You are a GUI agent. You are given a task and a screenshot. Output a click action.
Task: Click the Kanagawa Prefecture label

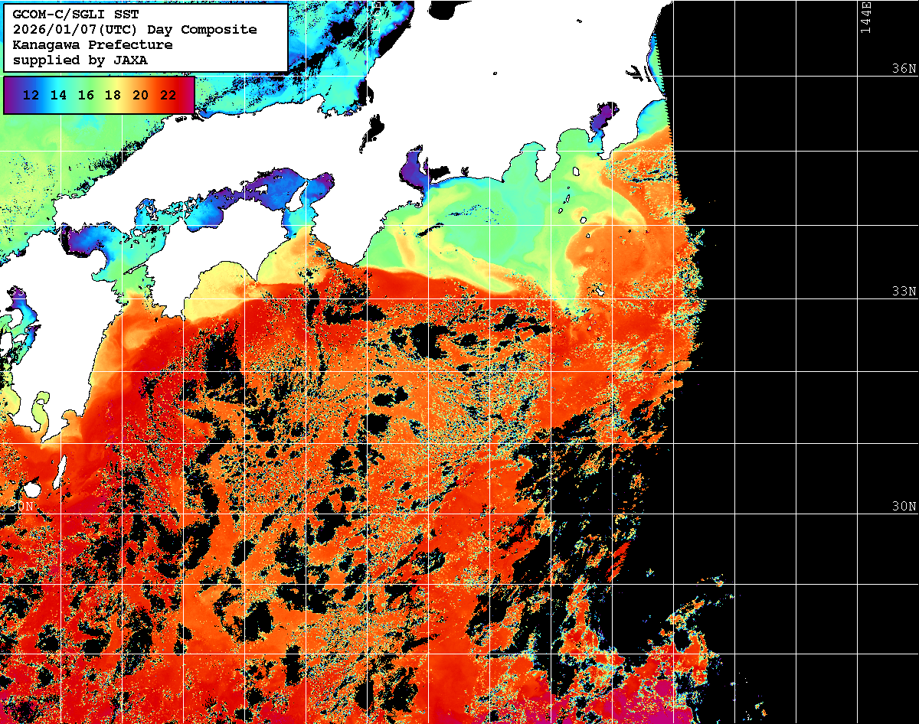coord(92,45)
